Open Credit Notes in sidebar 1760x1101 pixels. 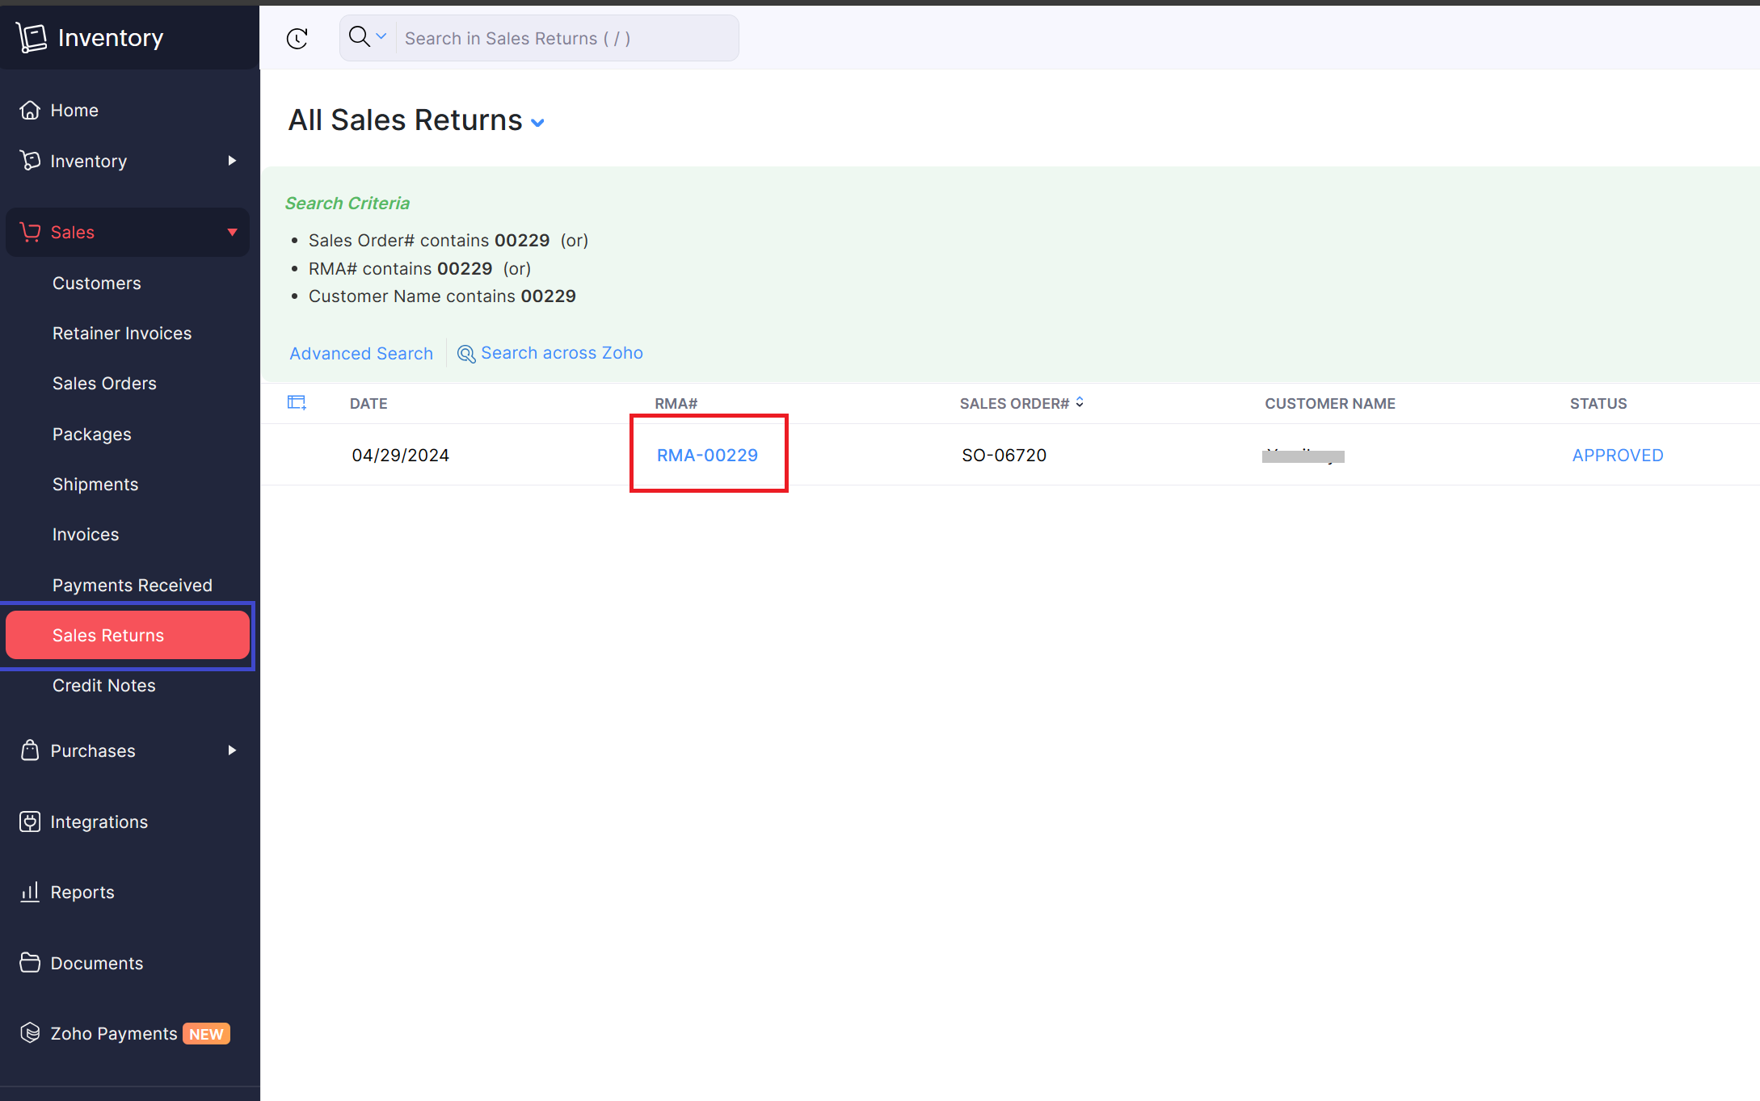coord(104,686)
